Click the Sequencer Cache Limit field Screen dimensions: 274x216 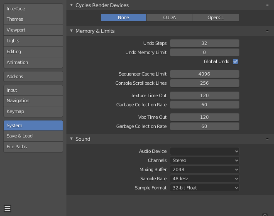tap(204, 74)
